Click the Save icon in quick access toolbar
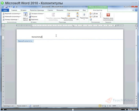This screenshot has width=139, height=111. point(6,7)
